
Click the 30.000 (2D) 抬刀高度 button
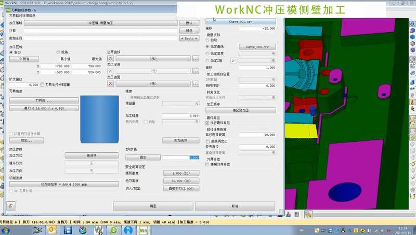(x=181, y=181)
